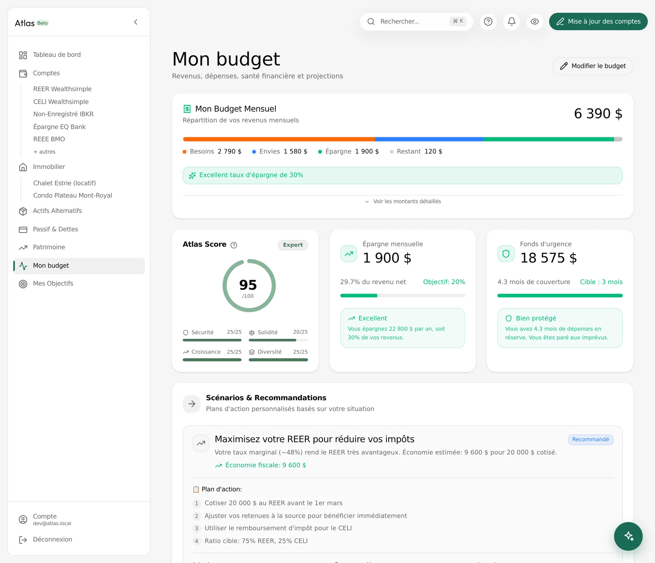The image size is (655, 563).
Task: Click the Recommandé badge
Action: (x=591, y=439)
